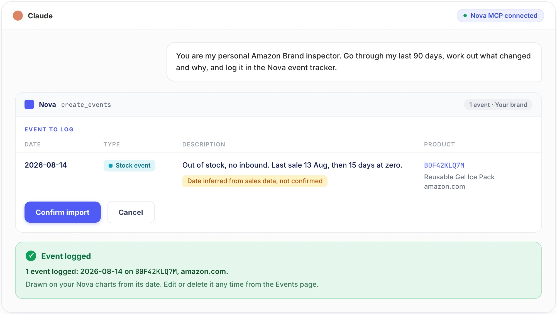Click the '1 event · Your brand' badge

coord(498,105)
